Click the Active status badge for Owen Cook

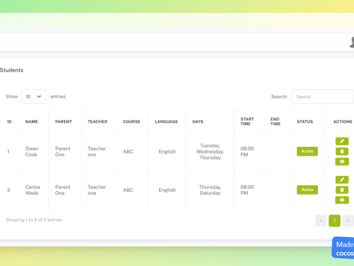[307, 151]
